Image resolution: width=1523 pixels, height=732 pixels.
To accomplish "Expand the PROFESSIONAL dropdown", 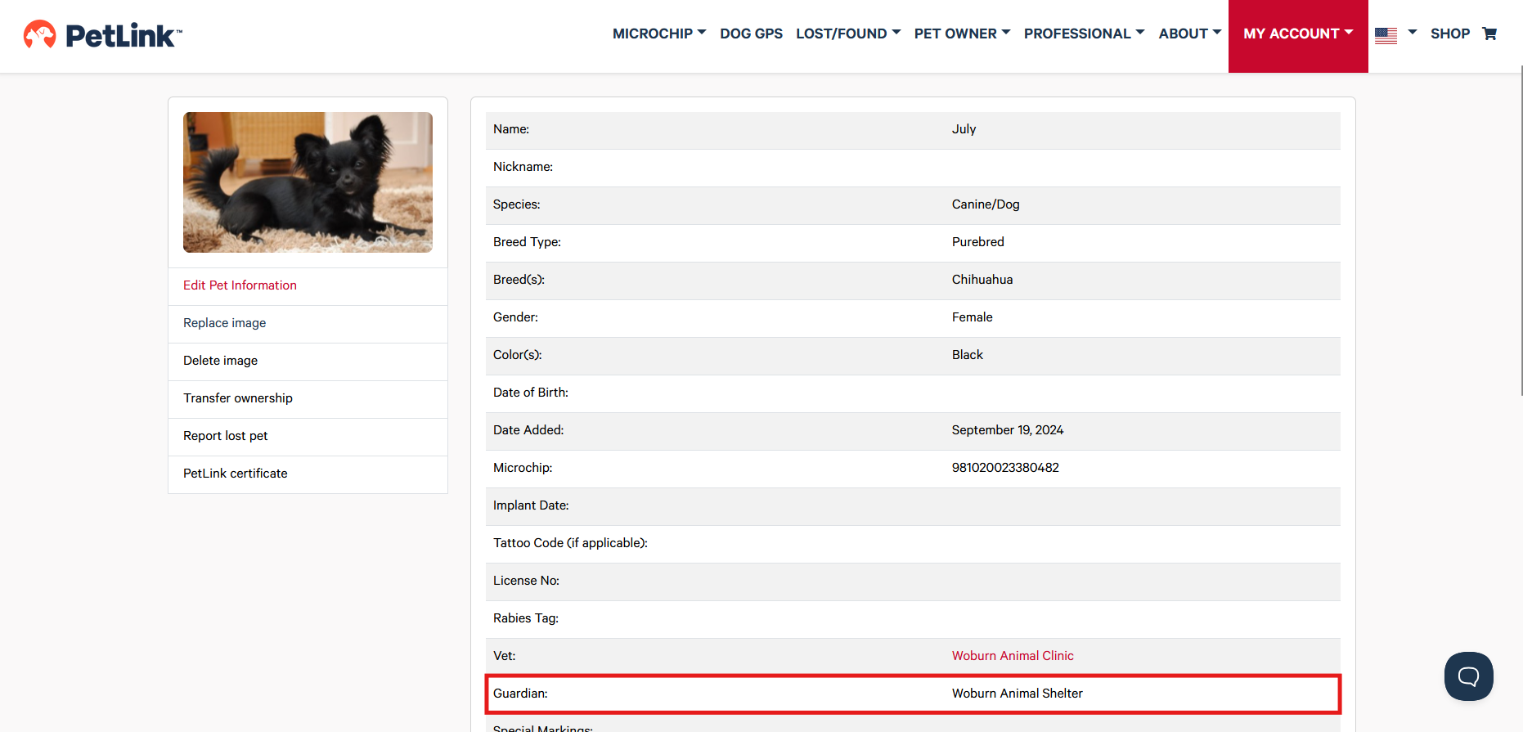I will click(1084, 34).
